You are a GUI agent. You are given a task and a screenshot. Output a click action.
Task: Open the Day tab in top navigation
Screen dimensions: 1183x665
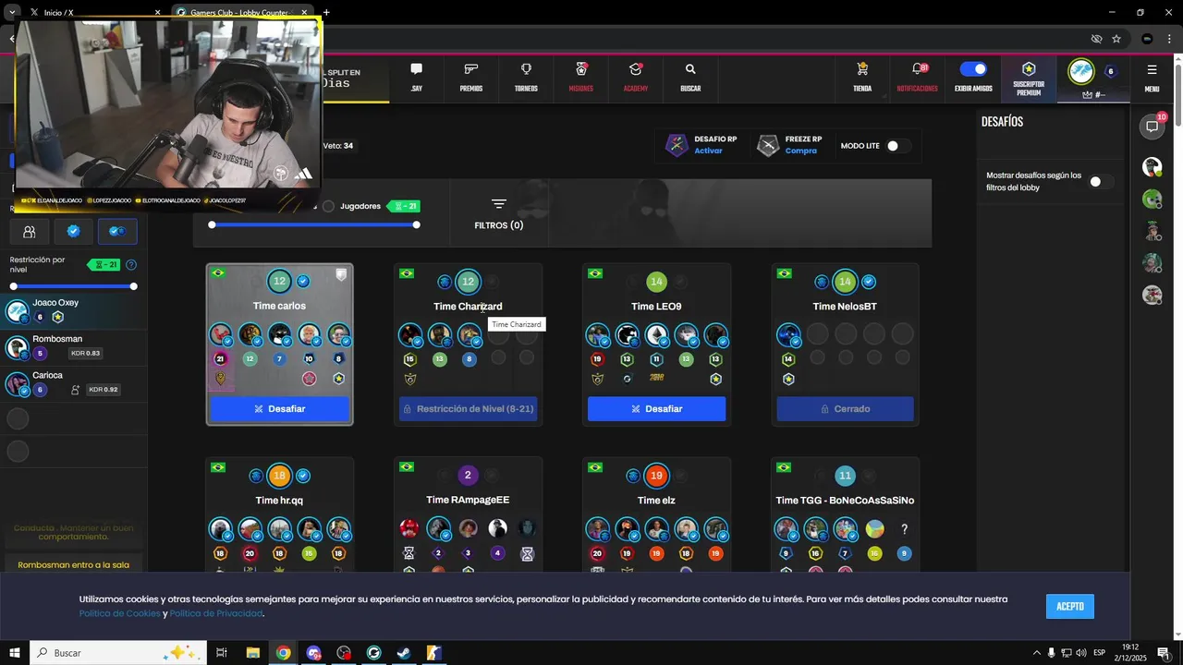point(417,78)
